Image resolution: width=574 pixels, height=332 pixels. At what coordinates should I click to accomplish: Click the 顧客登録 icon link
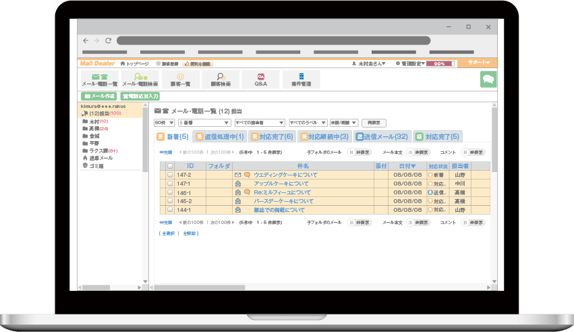coord(158,63)
